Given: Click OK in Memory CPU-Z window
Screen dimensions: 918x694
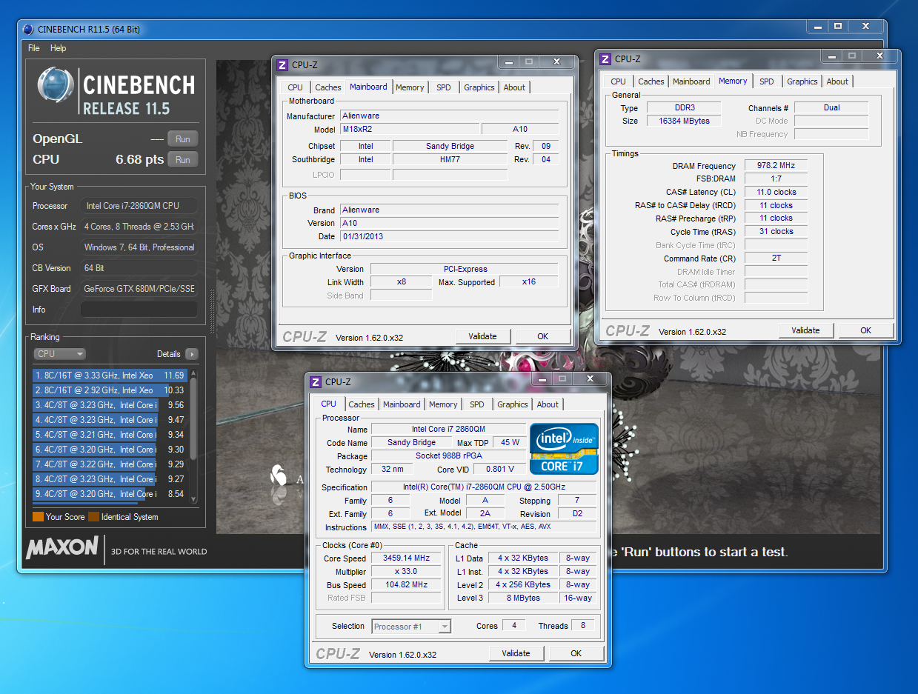Looking at the screenshot, I should pyautogui.click(x=866, y=330).
